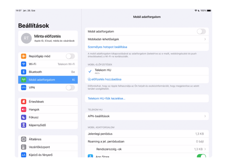Tap Személyes hotspot beállítása link
This screenshot has height=166, width=227.
pyautogui.click(x=107, y=47)
